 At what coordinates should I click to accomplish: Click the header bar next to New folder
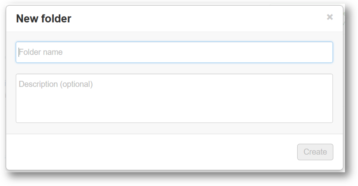pos(199,18)
